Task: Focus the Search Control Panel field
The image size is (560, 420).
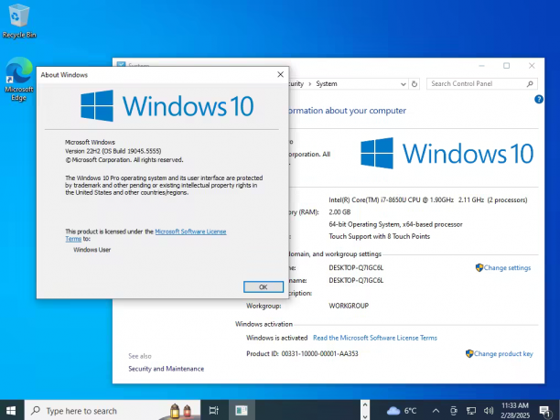Action: coord(482,83)
